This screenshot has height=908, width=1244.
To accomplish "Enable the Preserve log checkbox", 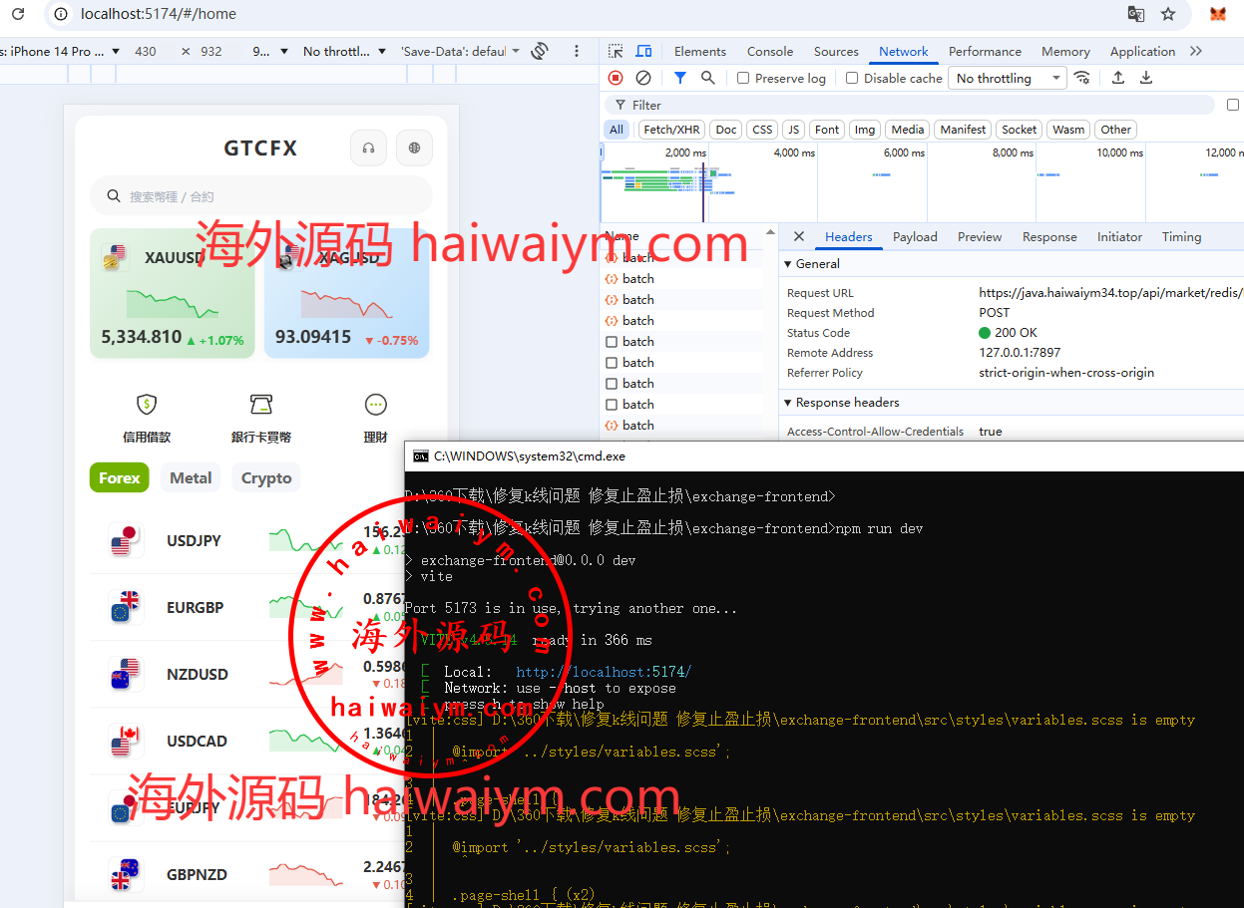I will (743, 78).
